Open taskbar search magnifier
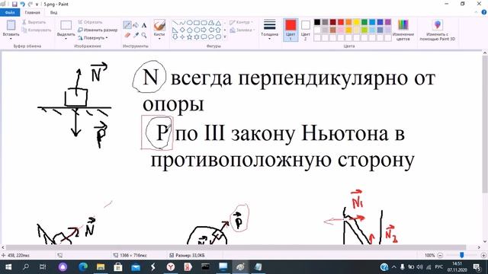488x274 pixels. pos(26,267)
